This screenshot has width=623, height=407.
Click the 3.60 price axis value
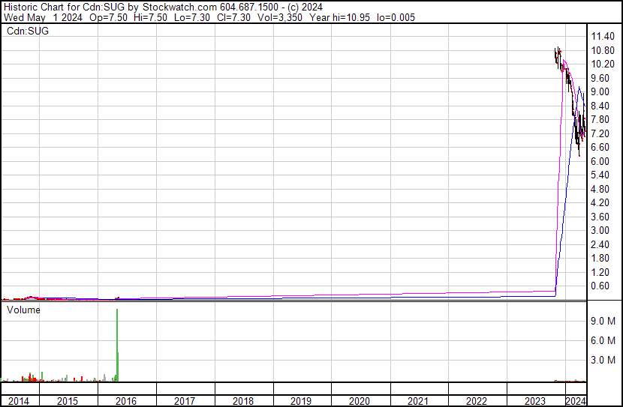pos(600,217)
